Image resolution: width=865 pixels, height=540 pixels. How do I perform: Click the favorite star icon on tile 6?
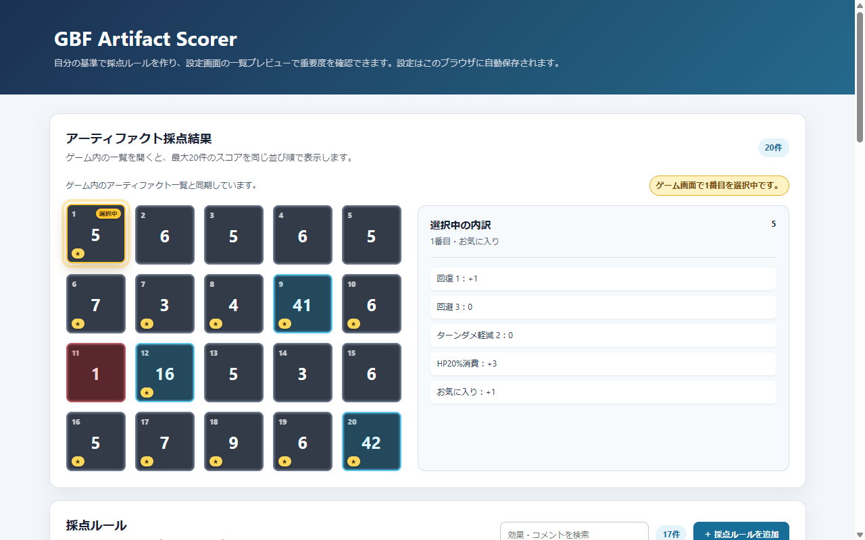pyautogui.click(x=78, y=324)
